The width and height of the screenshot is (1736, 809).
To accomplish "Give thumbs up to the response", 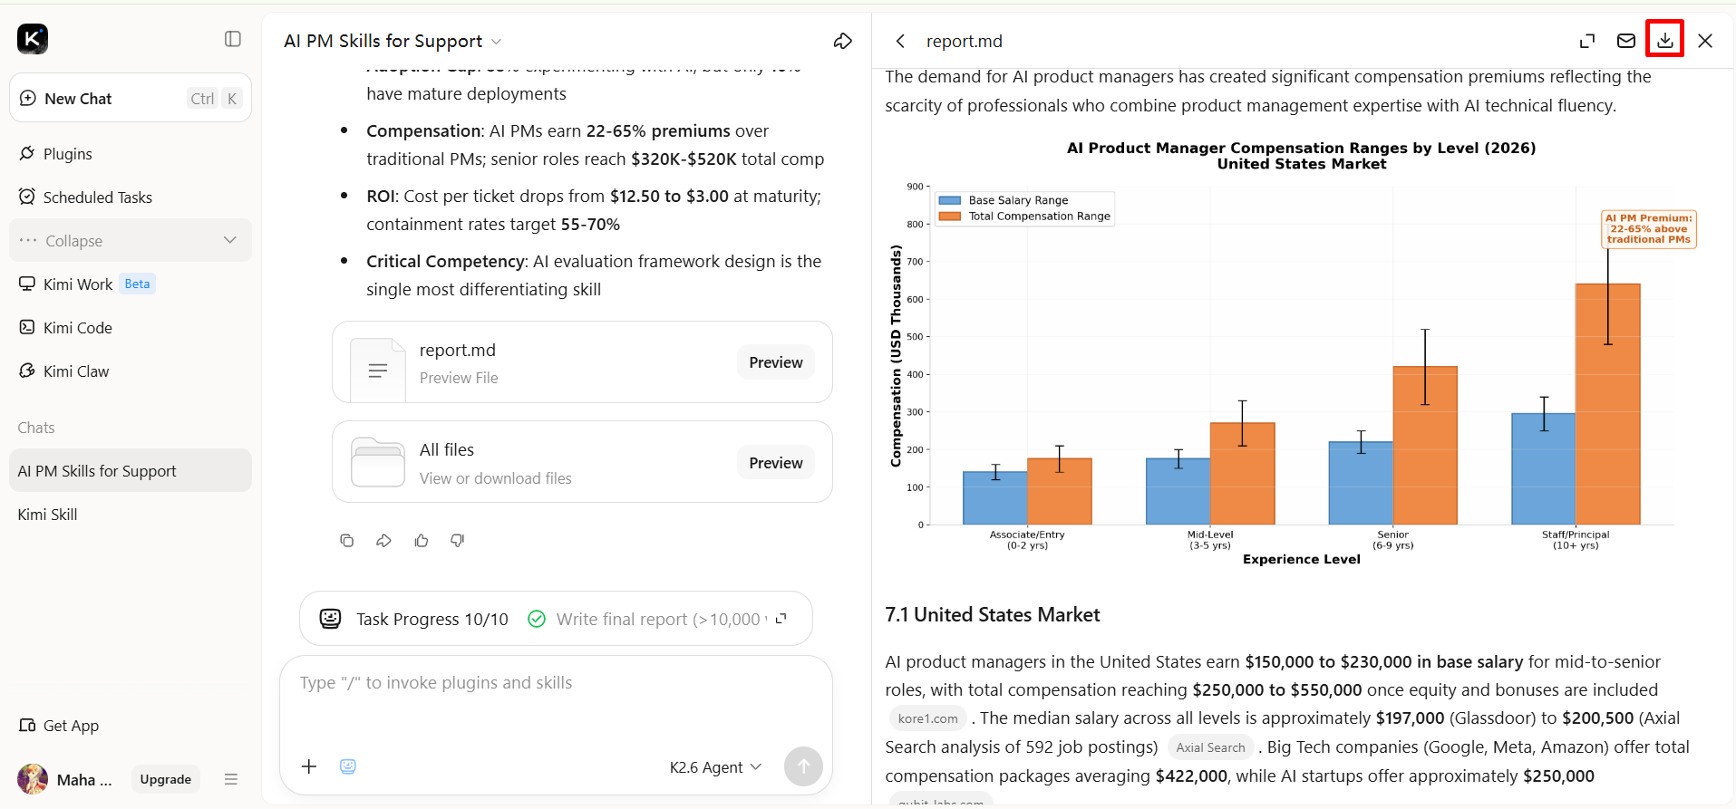I will 422,540.
